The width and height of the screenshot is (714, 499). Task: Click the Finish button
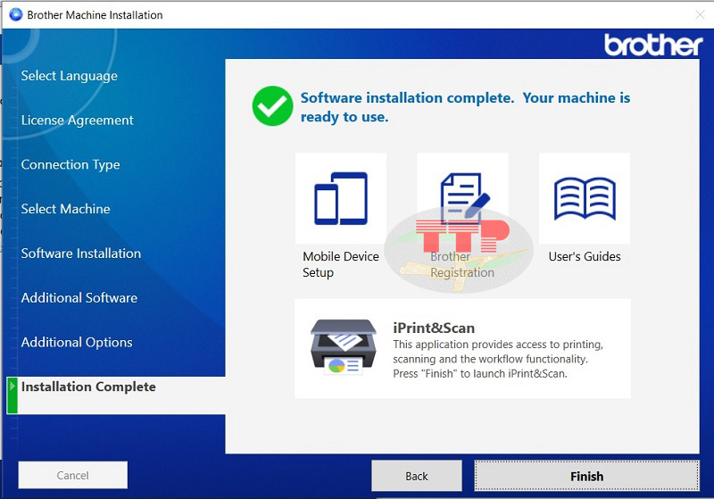tap(586, 476)
